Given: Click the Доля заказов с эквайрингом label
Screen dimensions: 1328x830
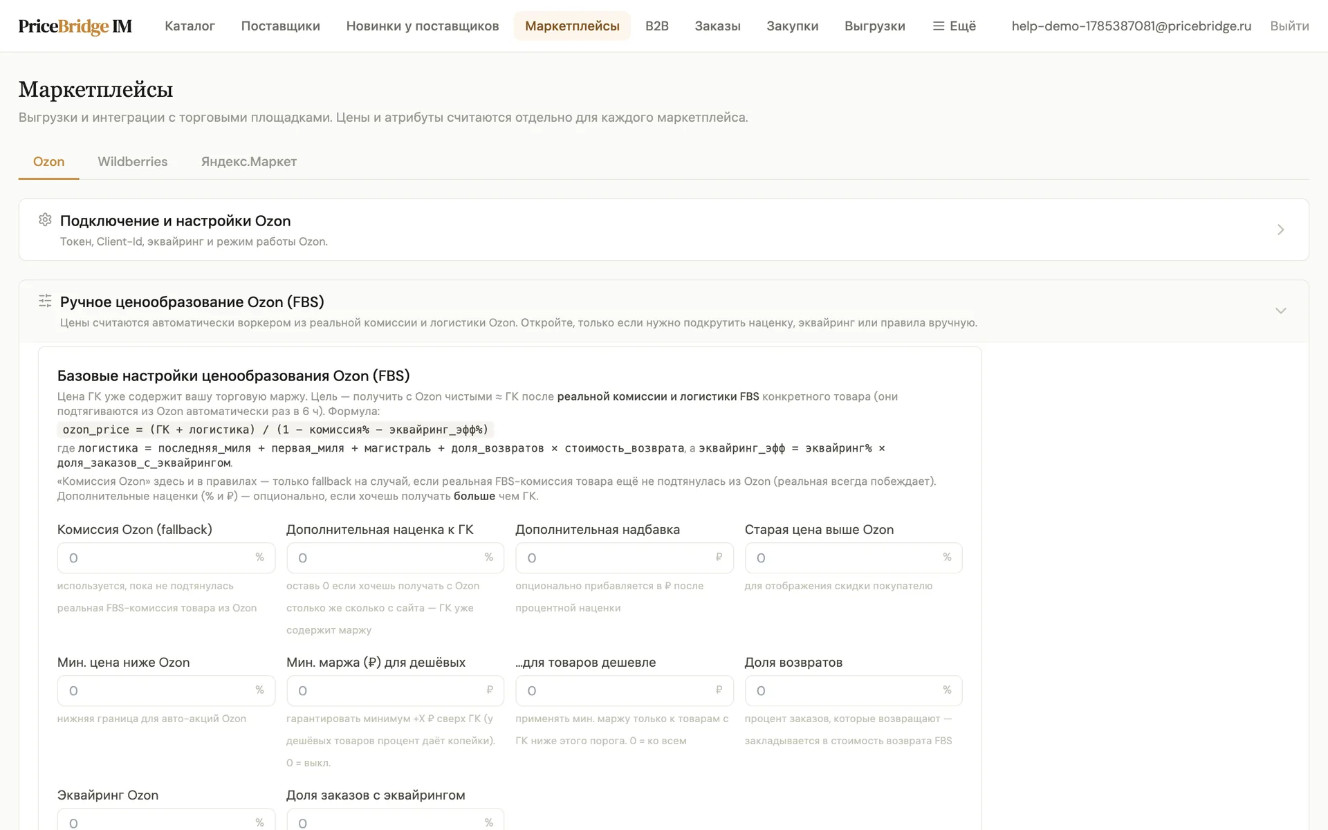Looking at the screenshot, I should pyautogui.click(x=376, y=795).
